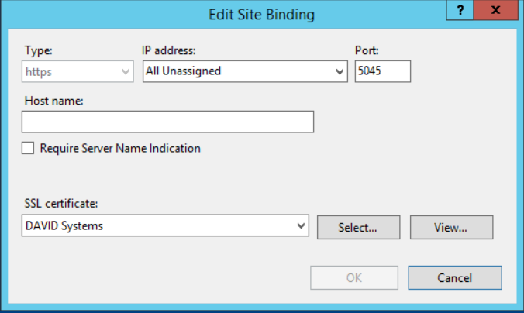Enable the Require Server Name Indication checkbox
Screen dimensions: 524x313
[x=29, y=148]
